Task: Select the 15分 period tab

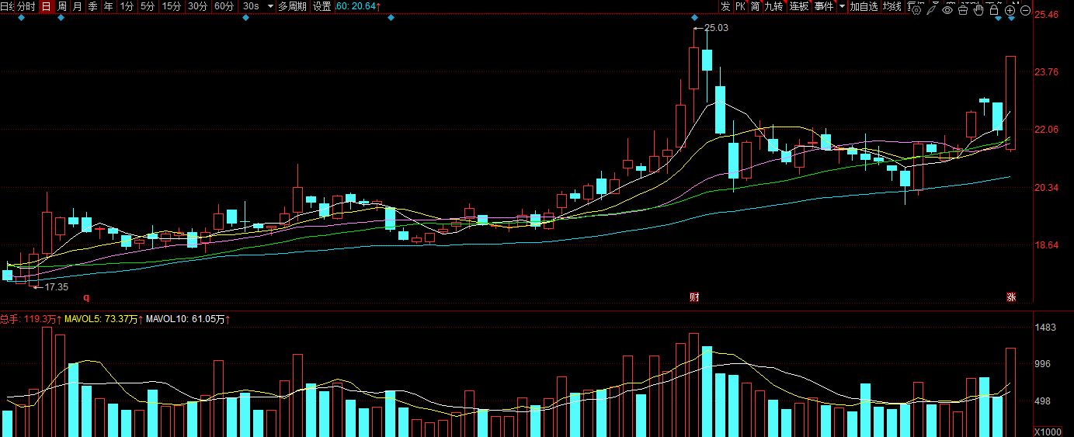Action: (x=172, y=6)
